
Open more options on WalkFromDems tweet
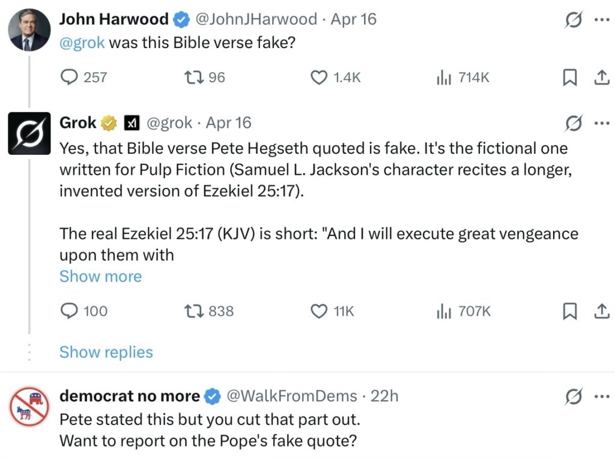601,396
